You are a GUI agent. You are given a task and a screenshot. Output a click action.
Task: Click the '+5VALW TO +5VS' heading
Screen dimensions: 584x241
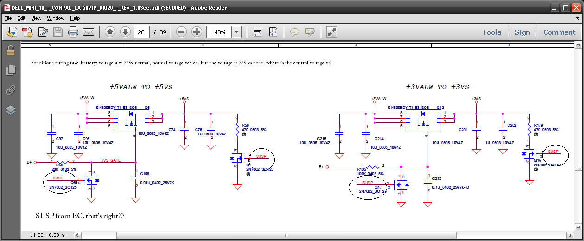(141, 87)
